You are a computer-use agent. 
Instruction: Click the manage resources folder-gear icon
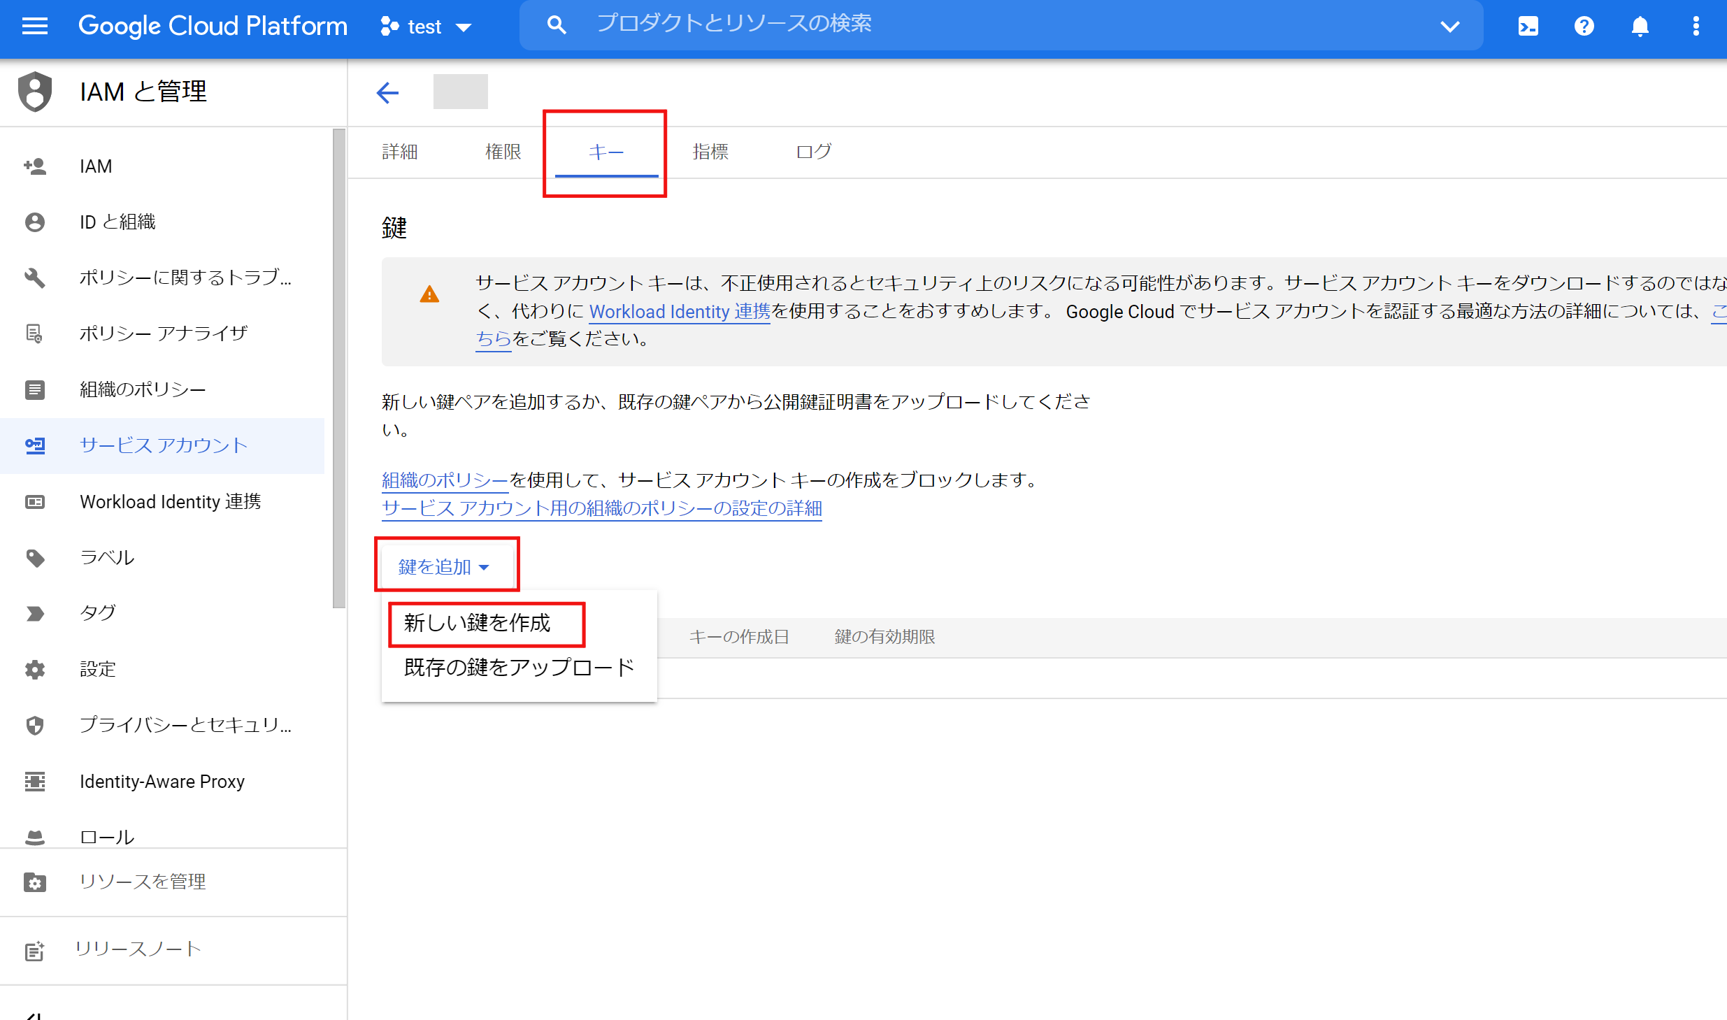pos(35,882)
